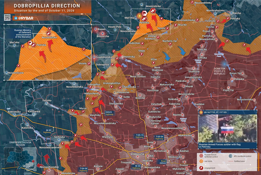
Task: Click the 'Novofedorivka' town label
Action: pyautogui.click(x=74, y=87)
